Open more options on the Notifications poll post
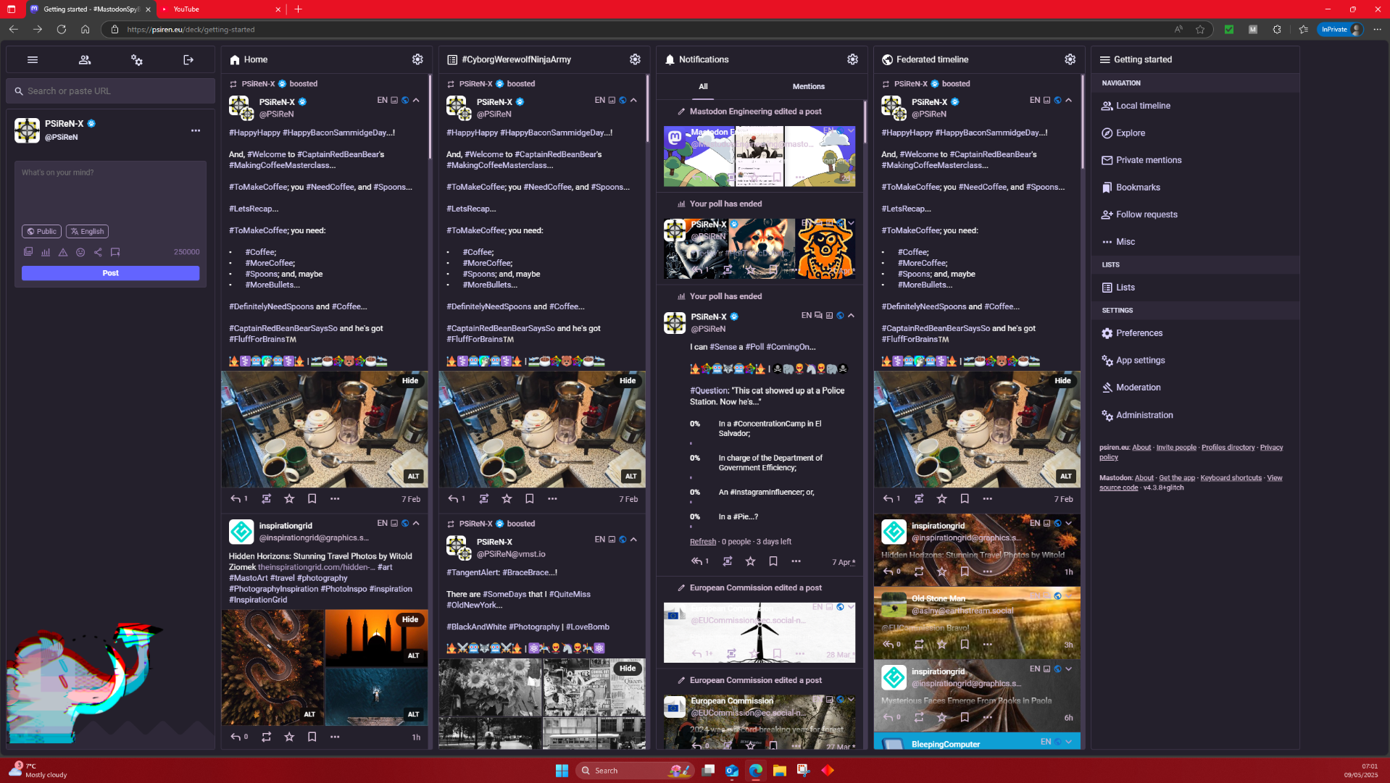1390x783 pixels. point(796,561)
